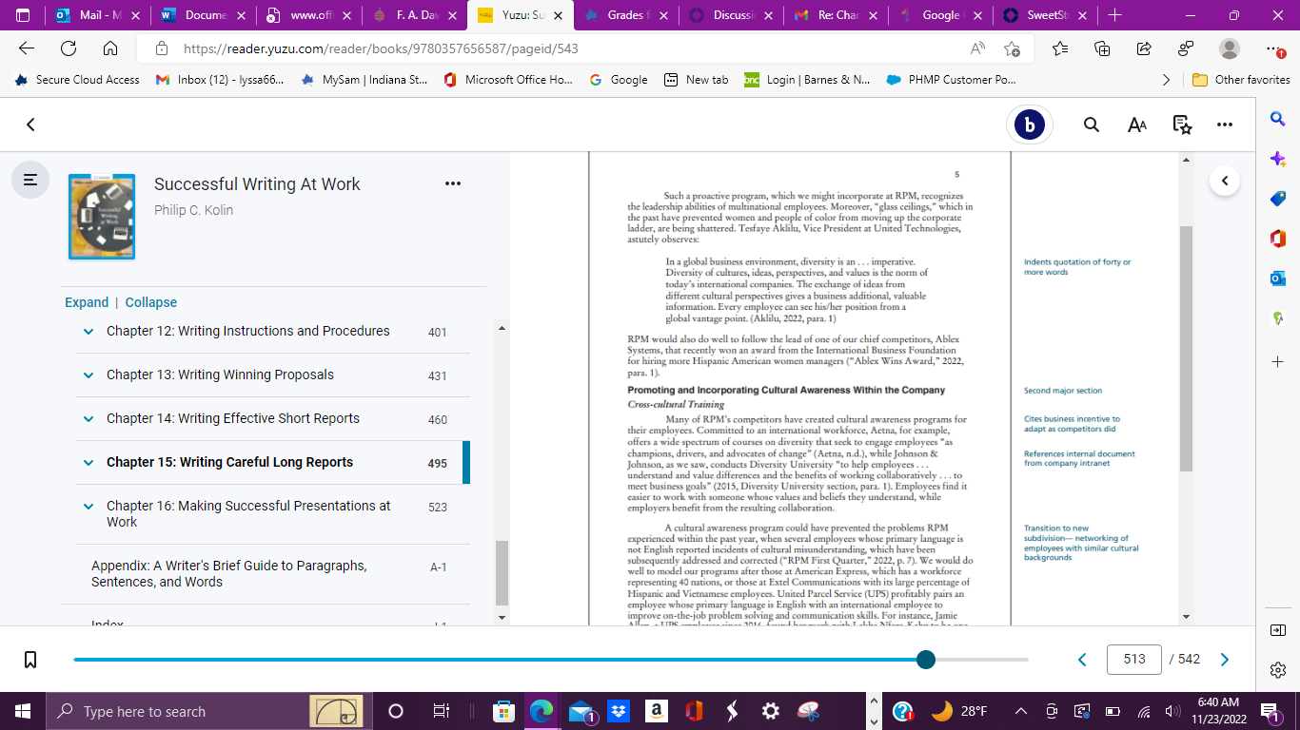1300x730 pixels.
Task: Open the notes and highlights icon
Action: point(1182,125)
